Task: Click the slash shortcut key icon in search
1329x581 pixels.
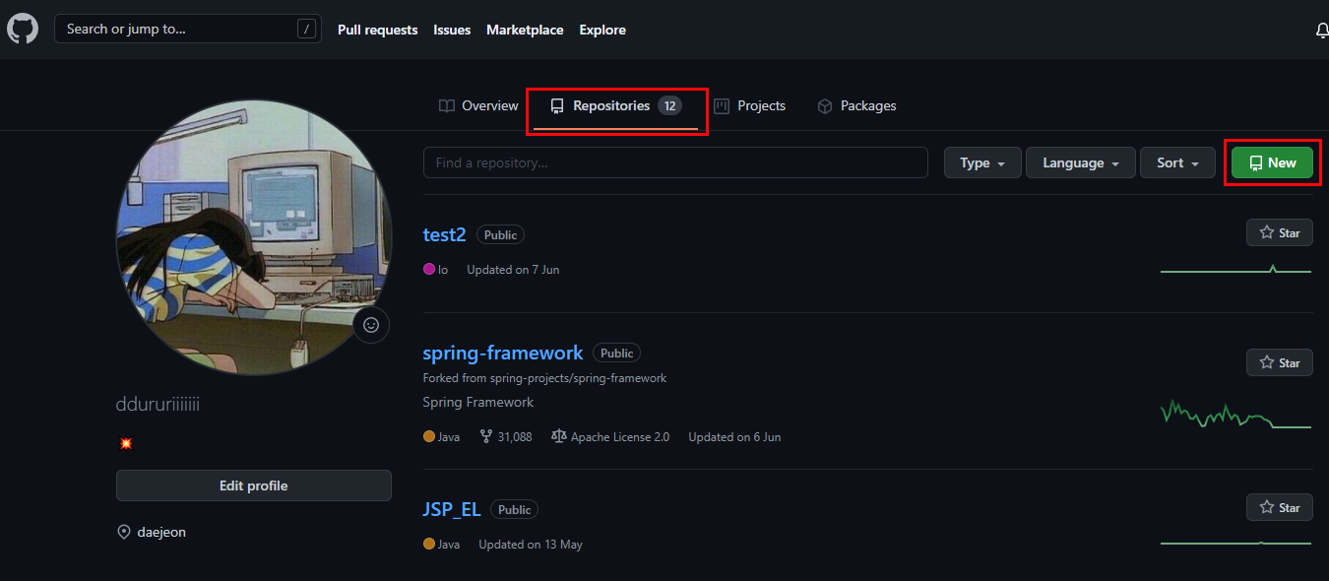Action: (x=309, y=30)
